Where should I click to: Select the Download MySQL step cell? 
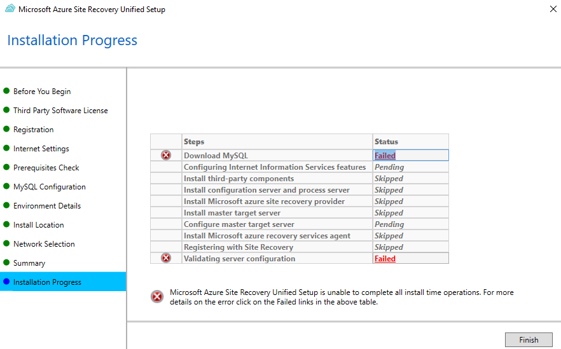click(277, 156)
